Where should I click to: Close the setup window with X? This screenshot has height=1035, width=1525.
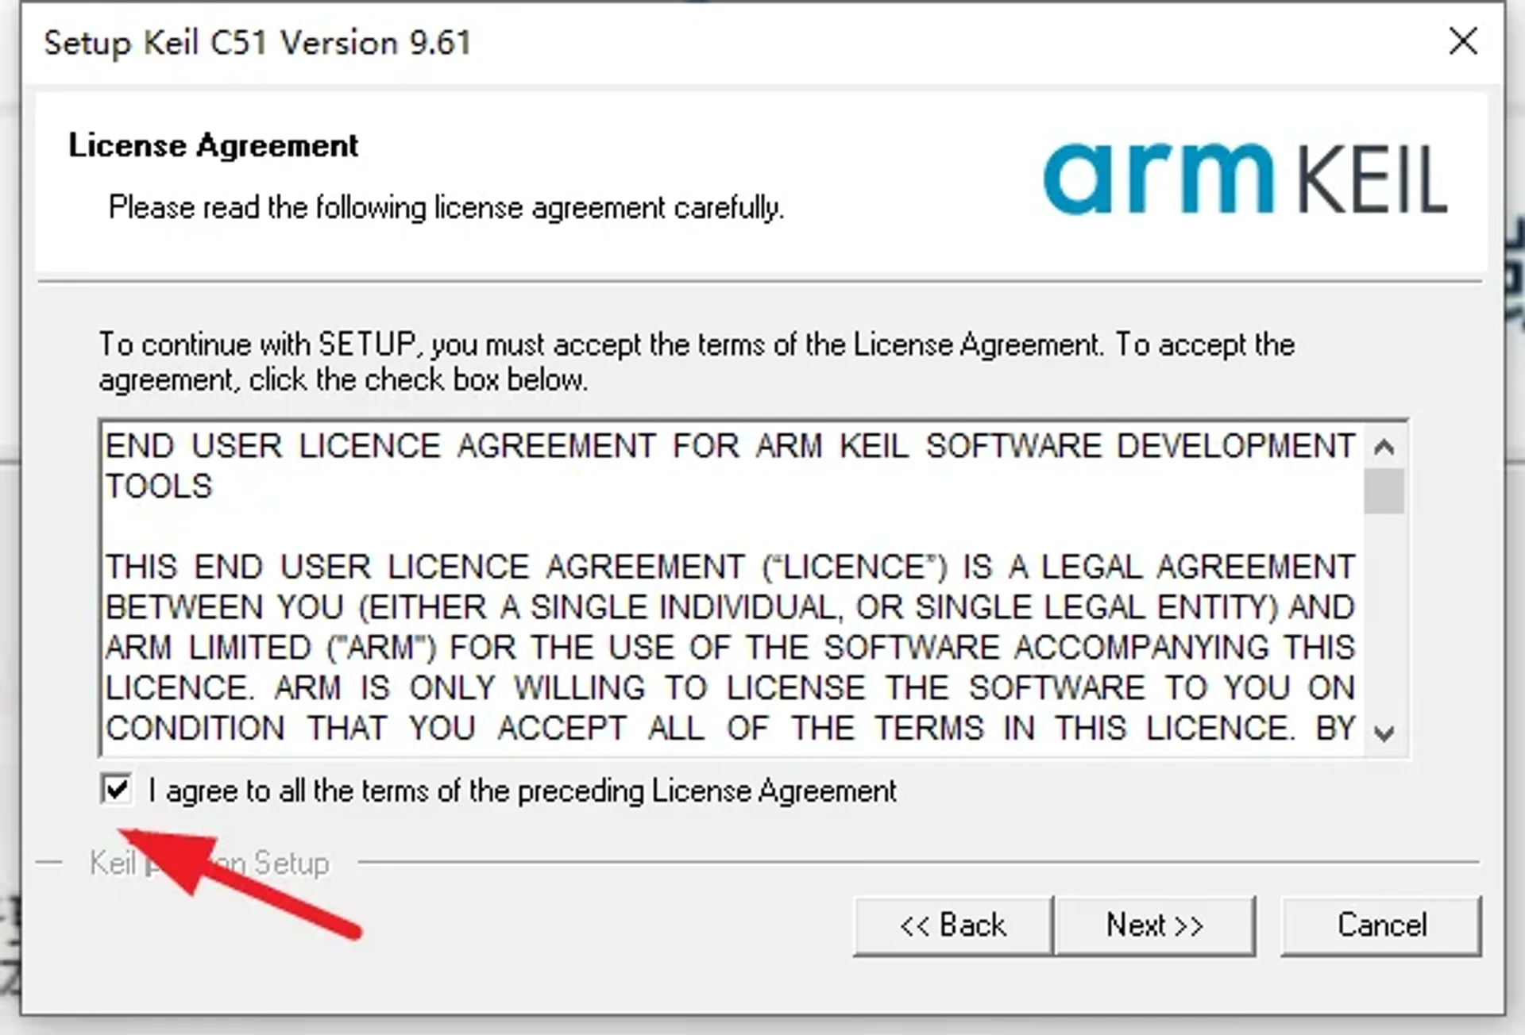(x=1462, y=41)
